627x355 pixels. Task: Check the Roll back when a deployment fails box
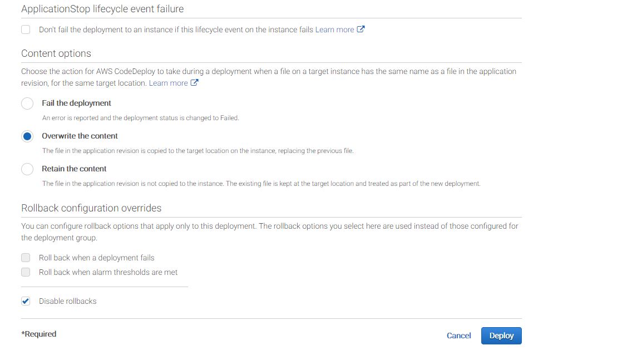point(26,258)
